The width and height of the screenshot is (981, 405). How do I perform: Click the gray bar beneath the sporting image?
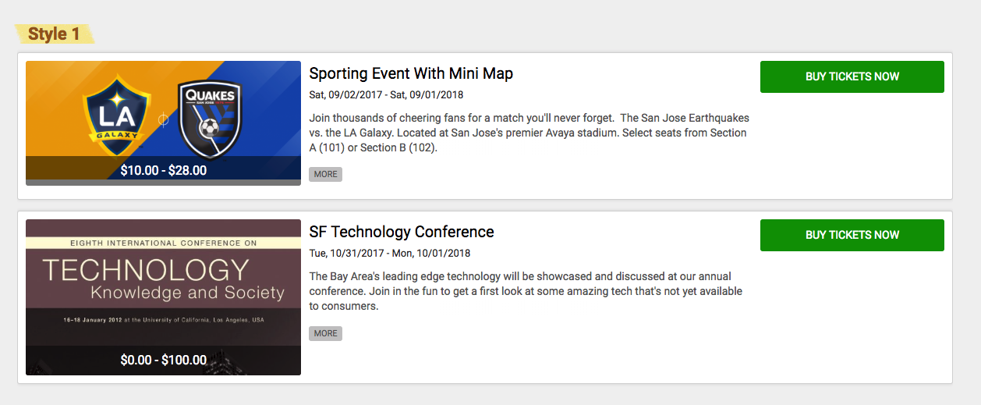[x=163, y=183]
